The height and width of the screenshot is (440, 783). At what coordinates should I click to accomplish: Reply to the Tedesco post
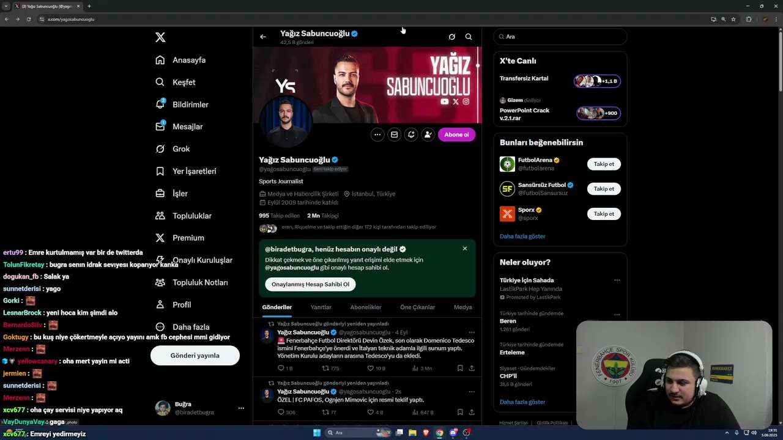pyautogui.click(x=285, y=369)
